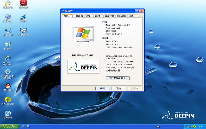
Task: Open the 酷狗音乐 desktop shortcut
Action: point(8,115)
